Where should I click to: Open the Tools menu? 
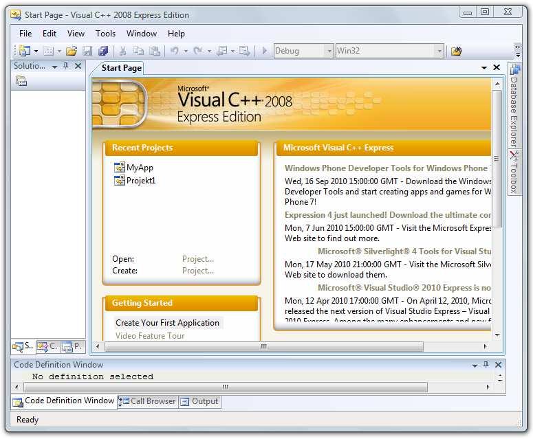[x=105, y=34]
